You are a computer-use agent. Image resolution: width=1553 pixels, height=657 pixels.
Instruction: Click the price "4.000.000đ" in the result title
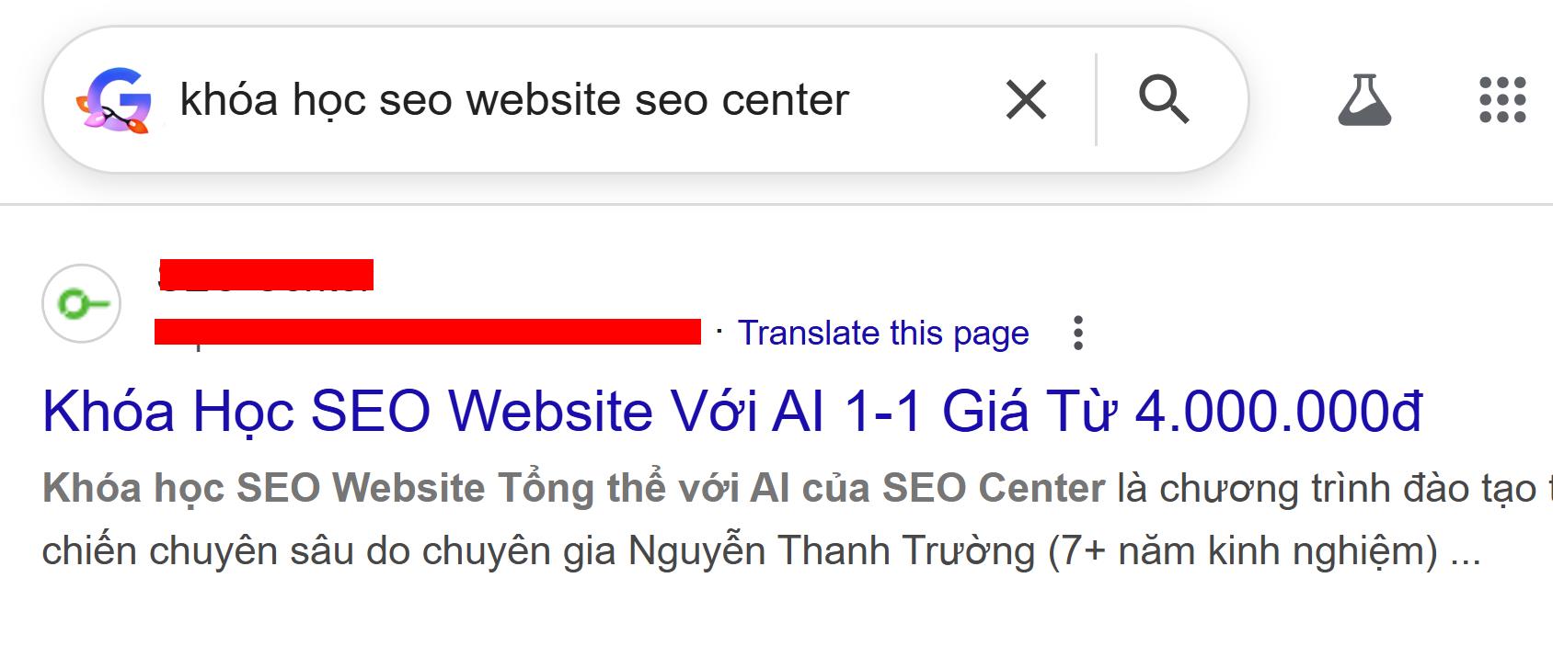(x=1279, y=411)
